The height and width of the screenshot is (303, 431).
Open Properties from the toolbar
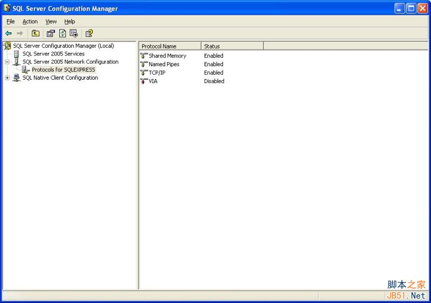[51, 33]
